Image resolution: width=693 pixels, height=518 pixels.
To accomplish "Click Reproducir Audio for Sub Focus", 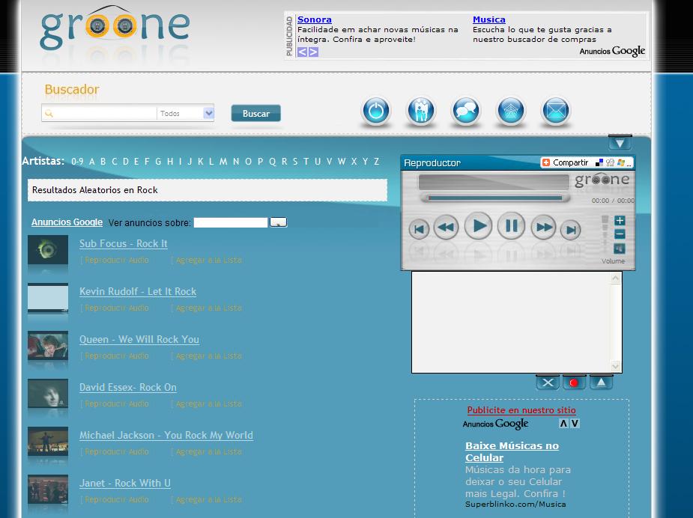I will tap(117, 260).
